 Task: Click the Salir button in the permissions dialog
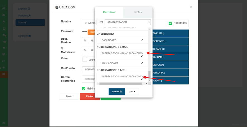pos(132,92)
